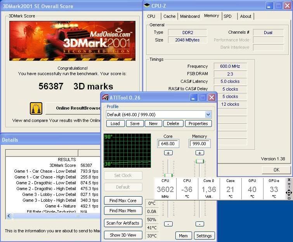Open ATITool Settings button
Screen dimensions: 293x242
204,235
